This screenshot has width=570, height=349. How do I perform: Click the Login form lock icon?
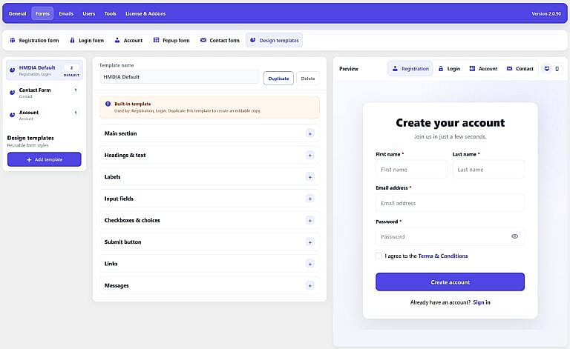(72, 40)
